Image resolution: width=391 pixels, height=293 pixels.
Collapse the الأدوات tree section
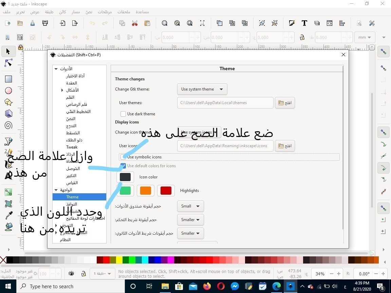(56, 69)
